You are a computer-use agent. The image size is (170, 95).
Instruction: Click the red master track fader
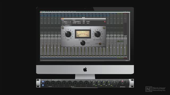point(125,48)
